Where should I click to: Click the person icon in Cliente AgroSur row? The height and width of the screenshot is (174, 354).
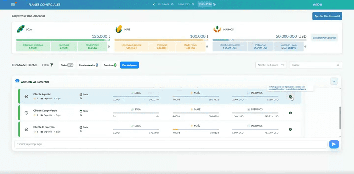[x=81, y=98]
